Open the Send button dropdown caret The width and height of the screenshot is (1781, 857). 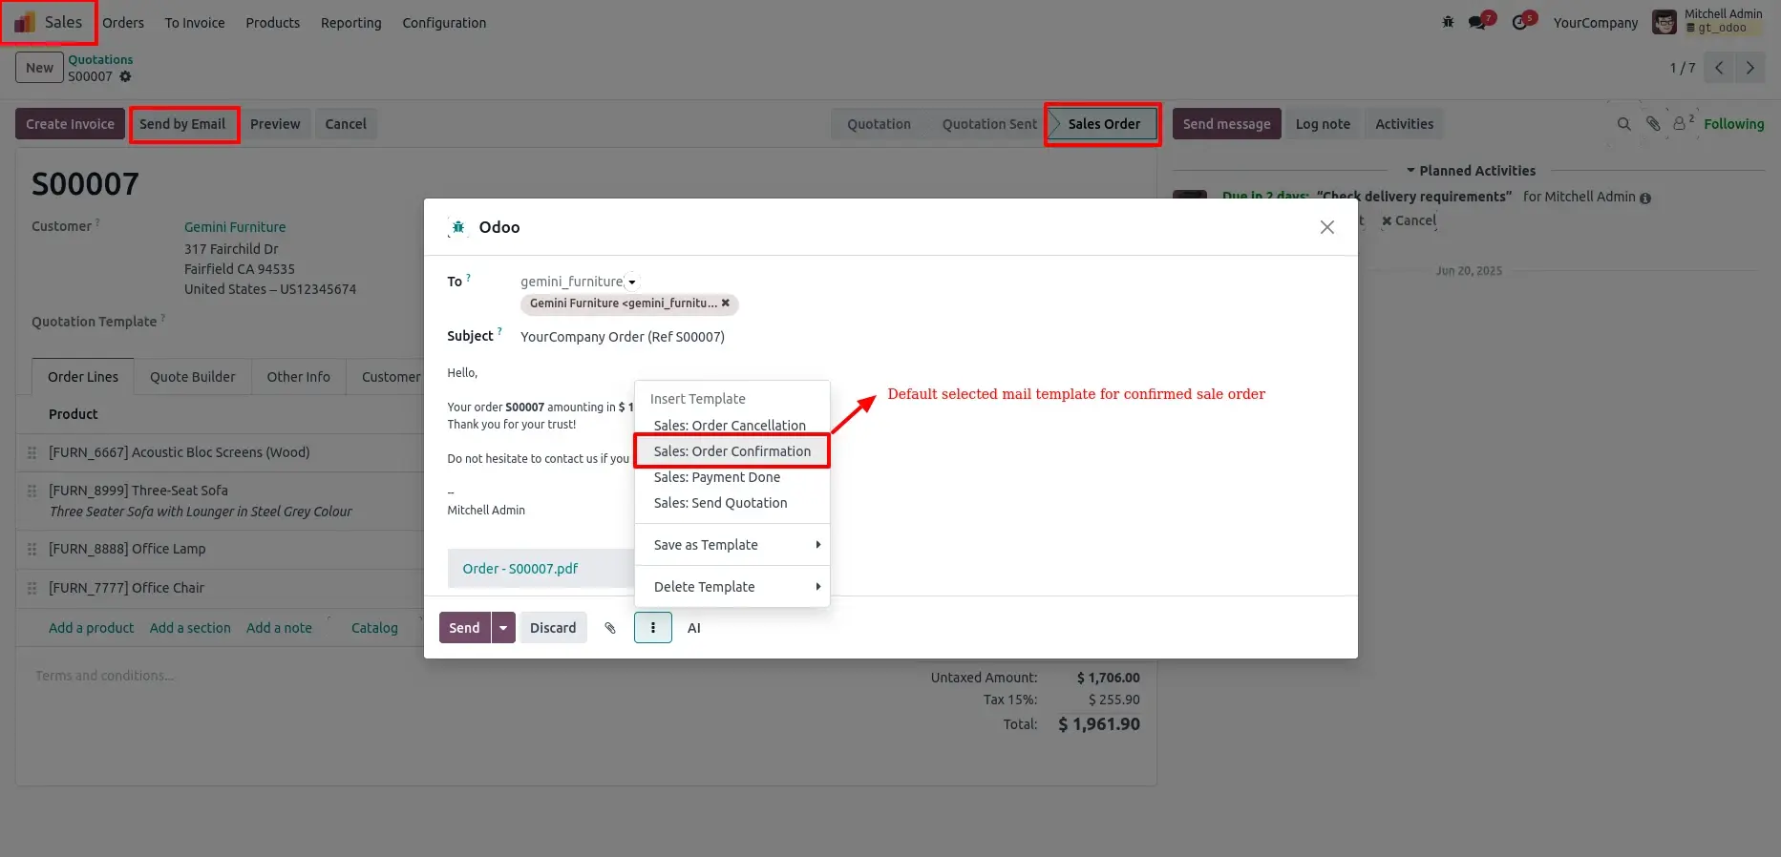click(x=503, y=628)
